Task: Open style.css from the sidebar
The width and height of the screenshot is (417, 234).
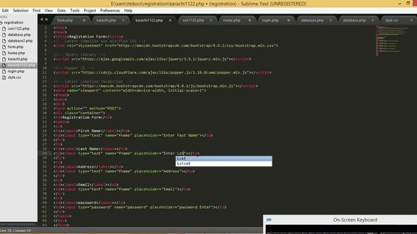Action: coord(14,77)
